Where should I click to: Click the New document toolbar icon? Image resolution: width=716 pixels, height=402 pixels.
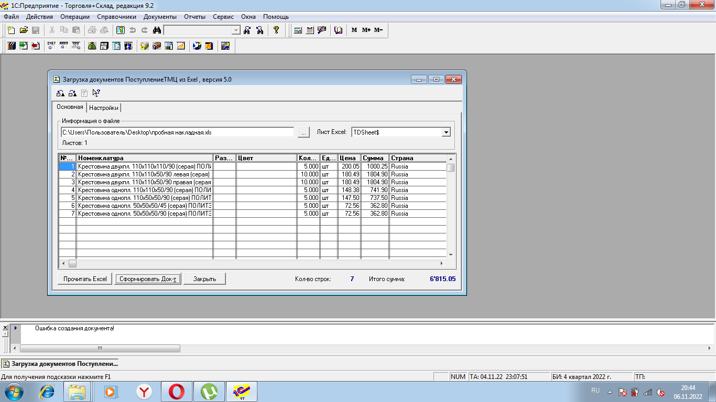pyautogui.click(x=11, y=30)
